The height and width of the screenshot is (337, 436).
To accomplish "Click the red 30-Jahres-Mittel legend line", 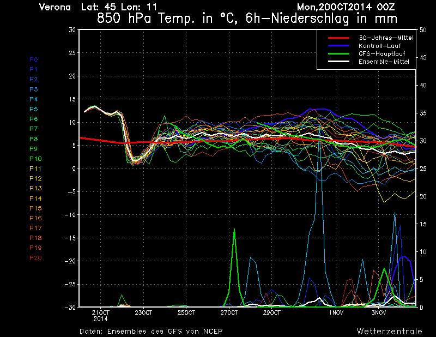I will [340, 38].
